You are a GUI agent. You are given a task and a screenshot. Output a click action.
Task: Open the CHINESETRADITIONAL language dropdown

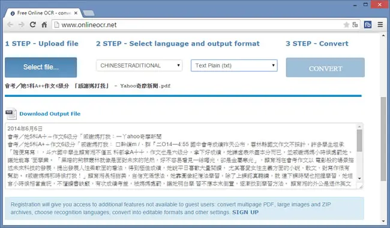click(139, 65)
